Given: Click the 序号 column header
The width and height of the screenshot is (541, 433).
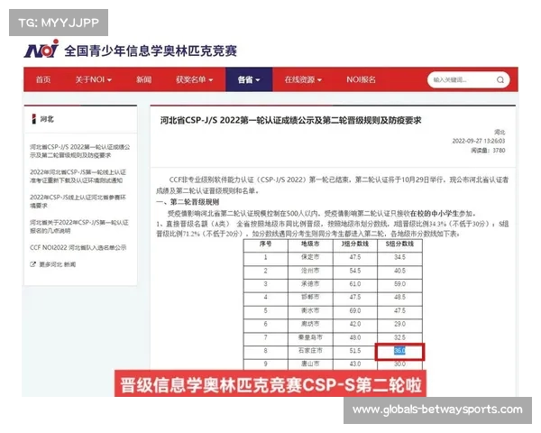Looking at the screenshot, I should [x=266, y=244].
